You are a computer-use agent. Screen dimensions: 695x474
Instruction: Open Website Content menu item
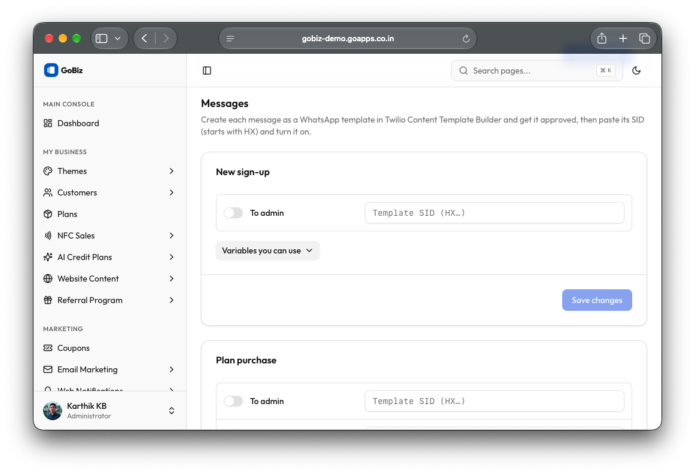point(109,279)
